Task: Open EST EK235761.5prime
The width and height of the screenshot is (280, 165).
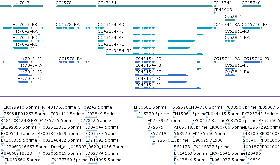Action: [170, 140]
